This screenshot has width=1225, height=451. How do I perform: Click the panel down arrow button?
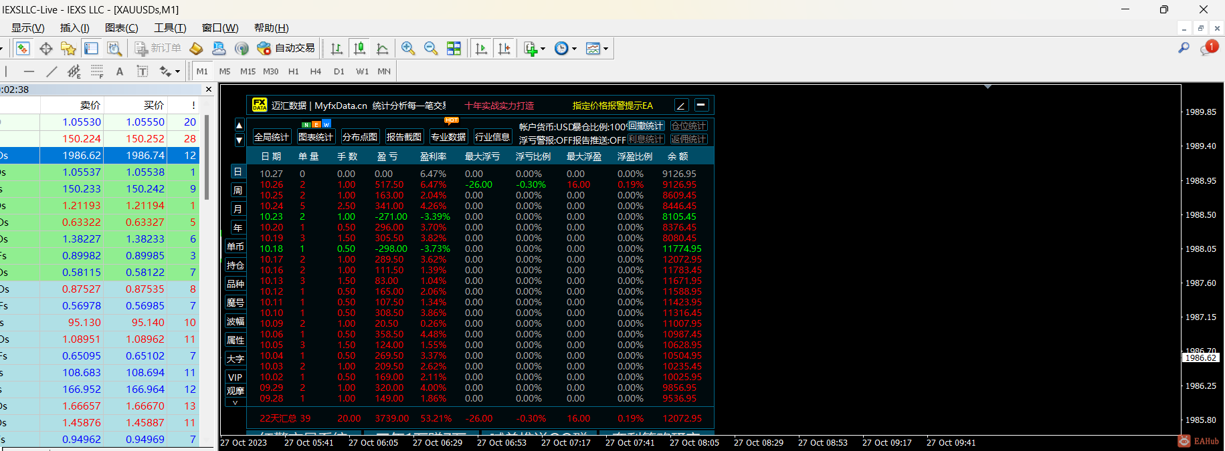pyautogui.click(x=240, y=140)
